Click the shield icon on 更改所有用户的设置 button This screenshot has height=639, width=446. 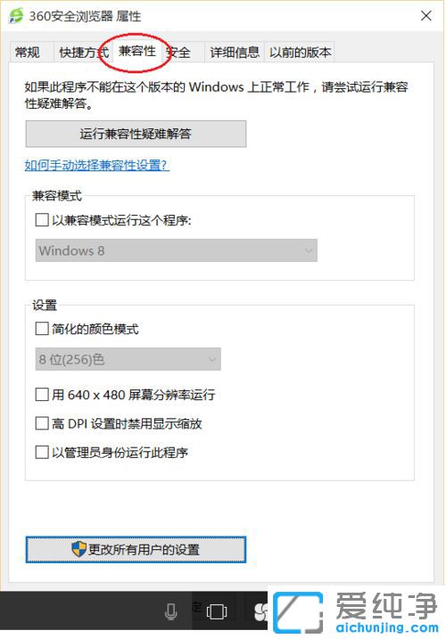[78, 549]
